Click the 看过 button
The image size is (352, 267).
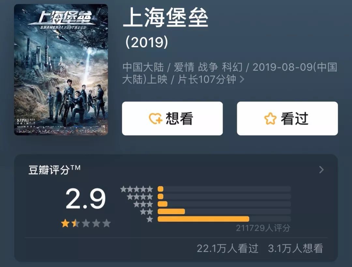[x=287, y=119]
